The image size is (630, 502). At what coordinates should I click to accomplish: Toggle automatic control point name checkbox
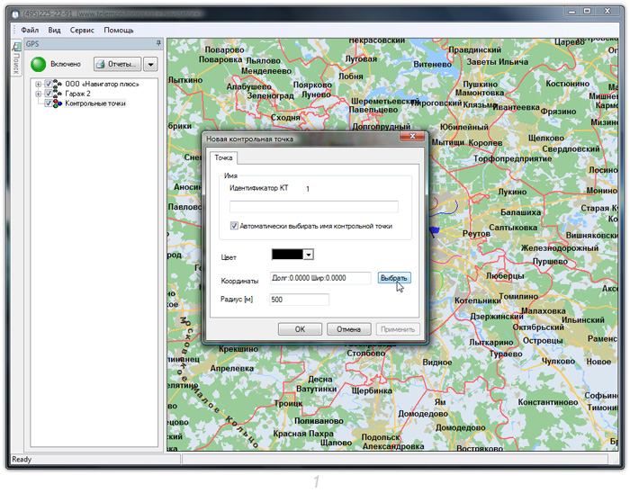pos(234,226)
